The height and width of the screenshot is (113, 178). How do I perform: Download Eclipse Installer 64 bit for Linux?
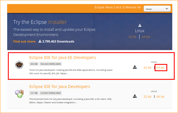[x=146, y=37]
